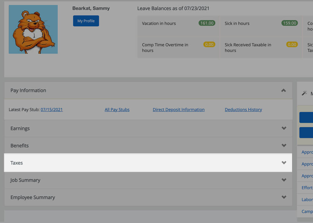The height and width of the screenshot is (223, 313).
Task: Open Sammy Bearkat's profile picture
Action: click(33, 30)
